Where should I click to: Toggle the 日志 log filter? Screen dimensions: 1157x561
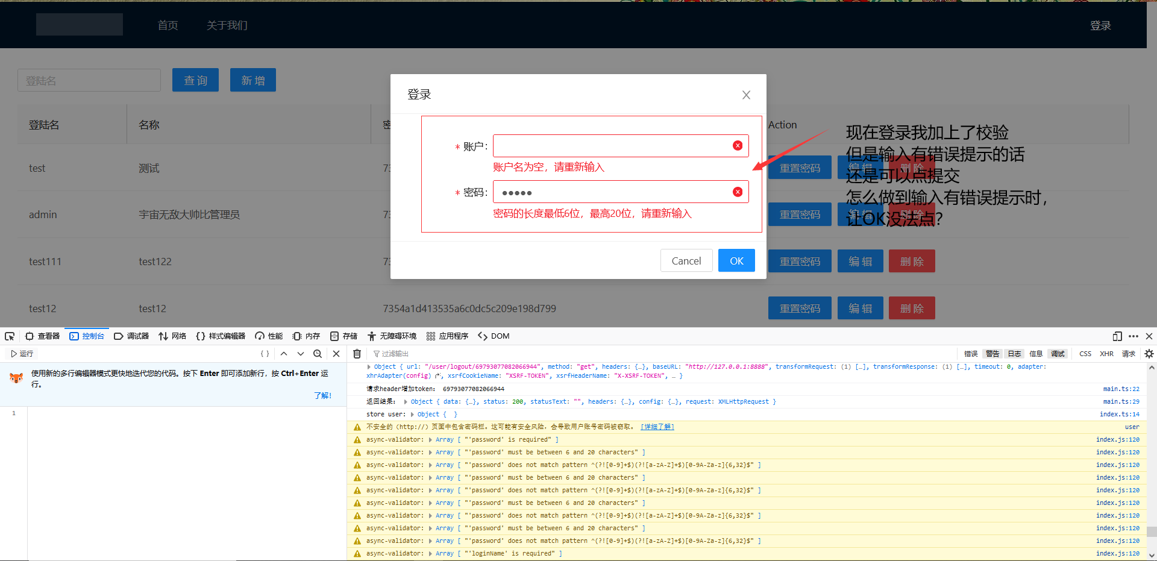(1015, 354)
